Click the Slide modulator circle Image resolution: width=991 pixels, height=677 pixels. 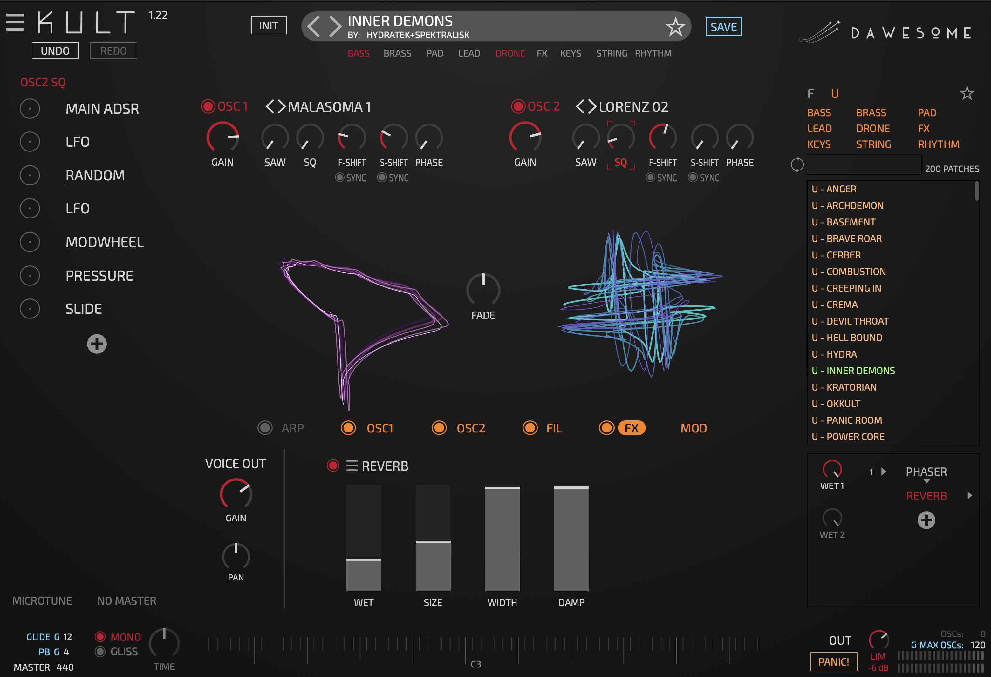[30, 308]
